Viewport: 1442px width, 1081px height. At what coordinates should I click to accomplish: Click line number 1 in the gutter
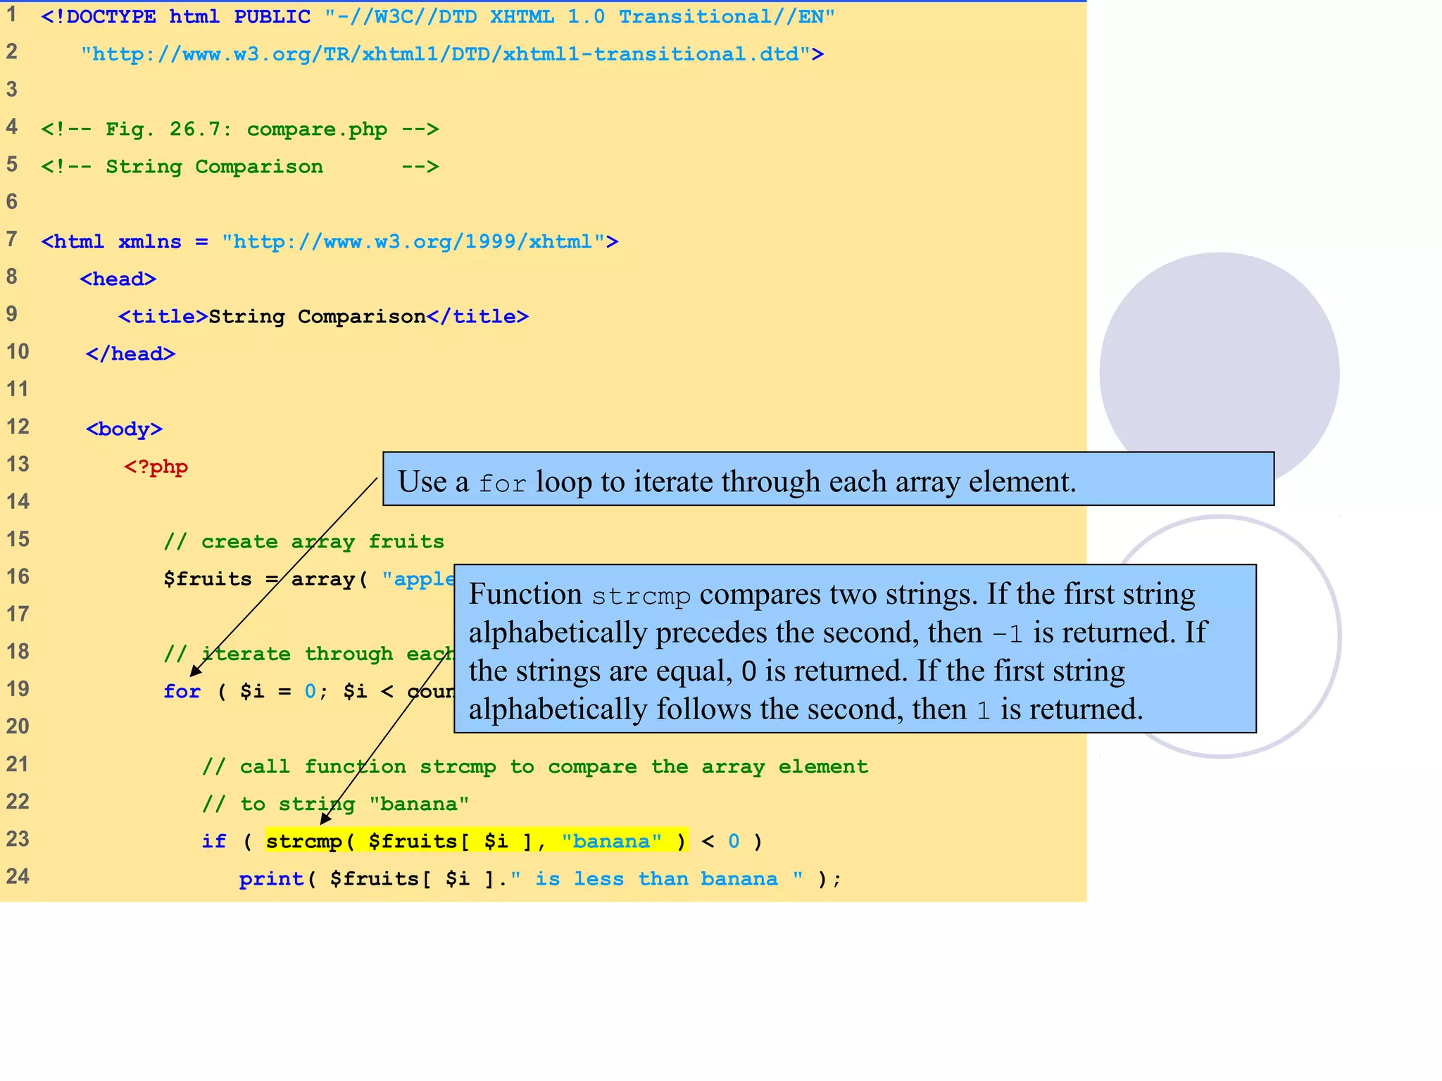(12, 15)
